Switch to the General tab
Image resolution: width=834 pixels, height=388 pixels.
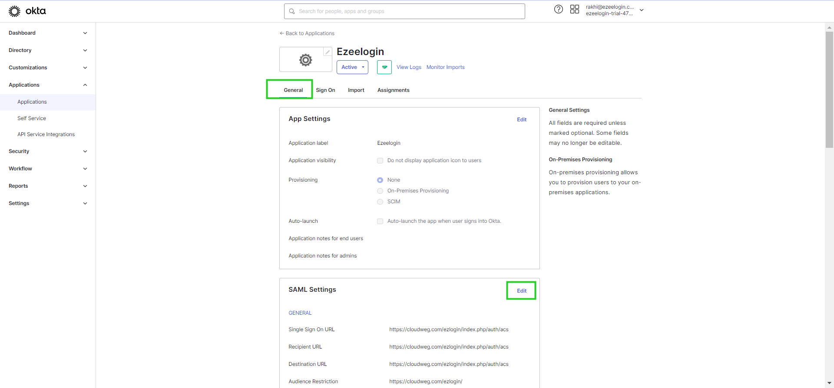coord(293,90)
